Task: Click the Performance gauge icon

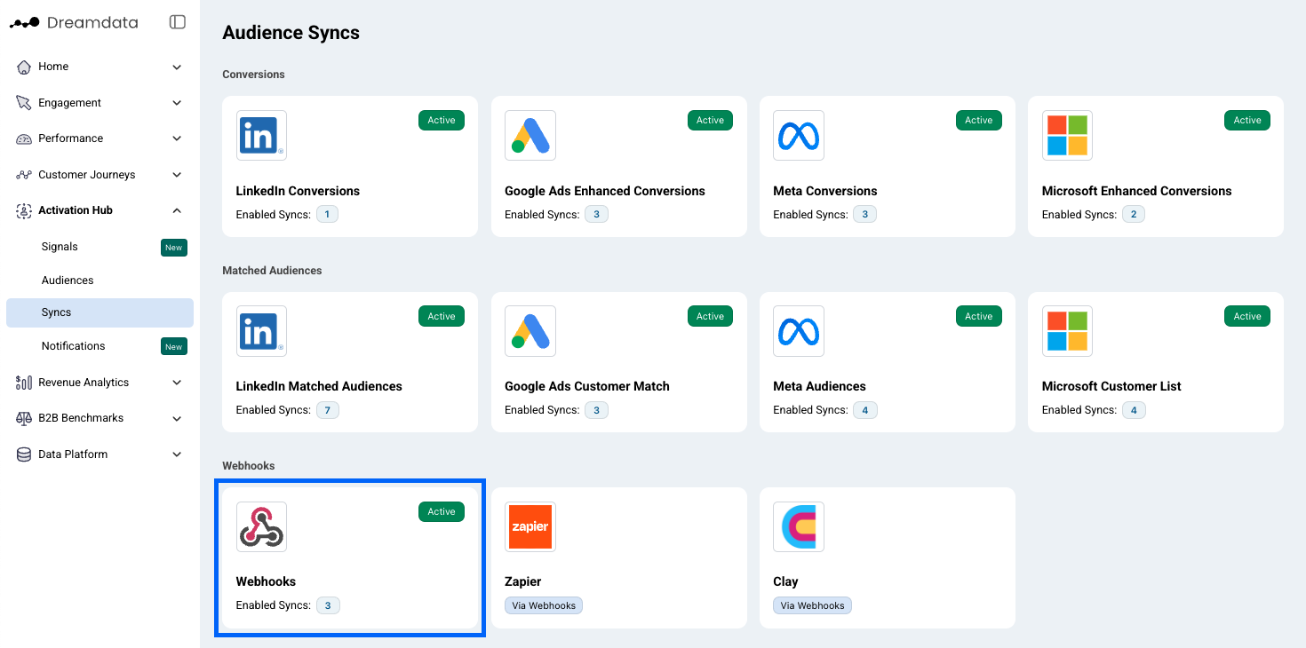Action: click(x=24, y=138)
